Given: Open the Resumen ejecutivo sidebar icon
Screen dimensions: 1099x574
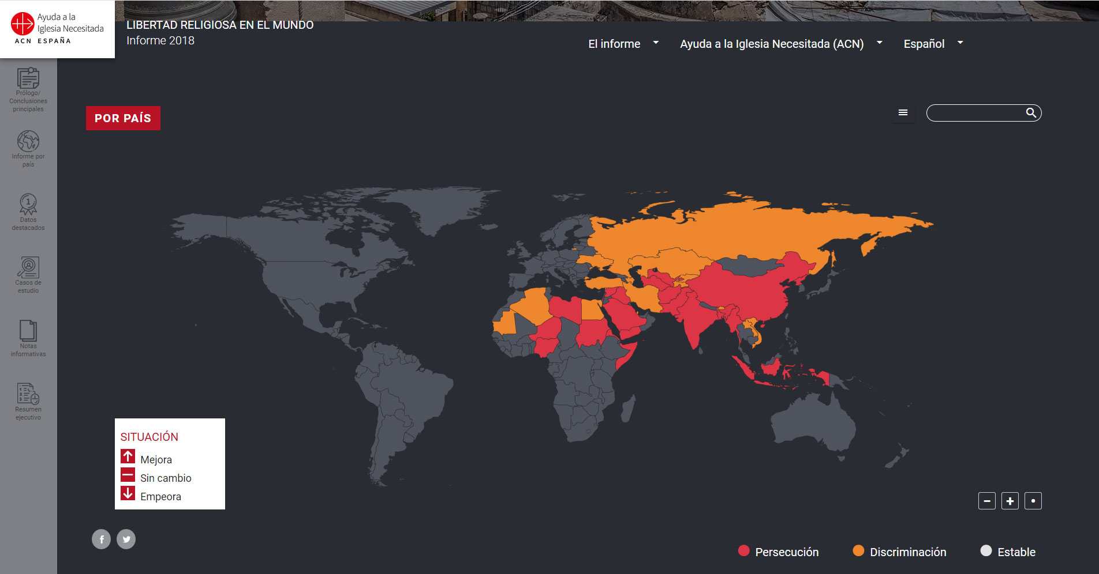Looking at the screenshot, I should [28, 394].
